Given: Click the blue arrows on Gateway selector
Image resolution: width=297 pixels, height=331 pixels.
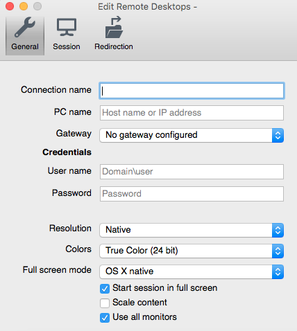Looking at the screenshot, I should tap(278, 135).
